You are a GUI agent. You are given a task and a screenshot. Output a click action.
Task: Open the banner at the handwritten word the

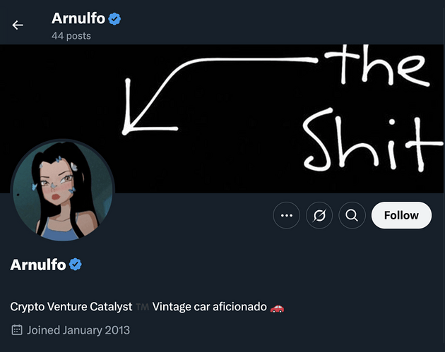point(377,65)
